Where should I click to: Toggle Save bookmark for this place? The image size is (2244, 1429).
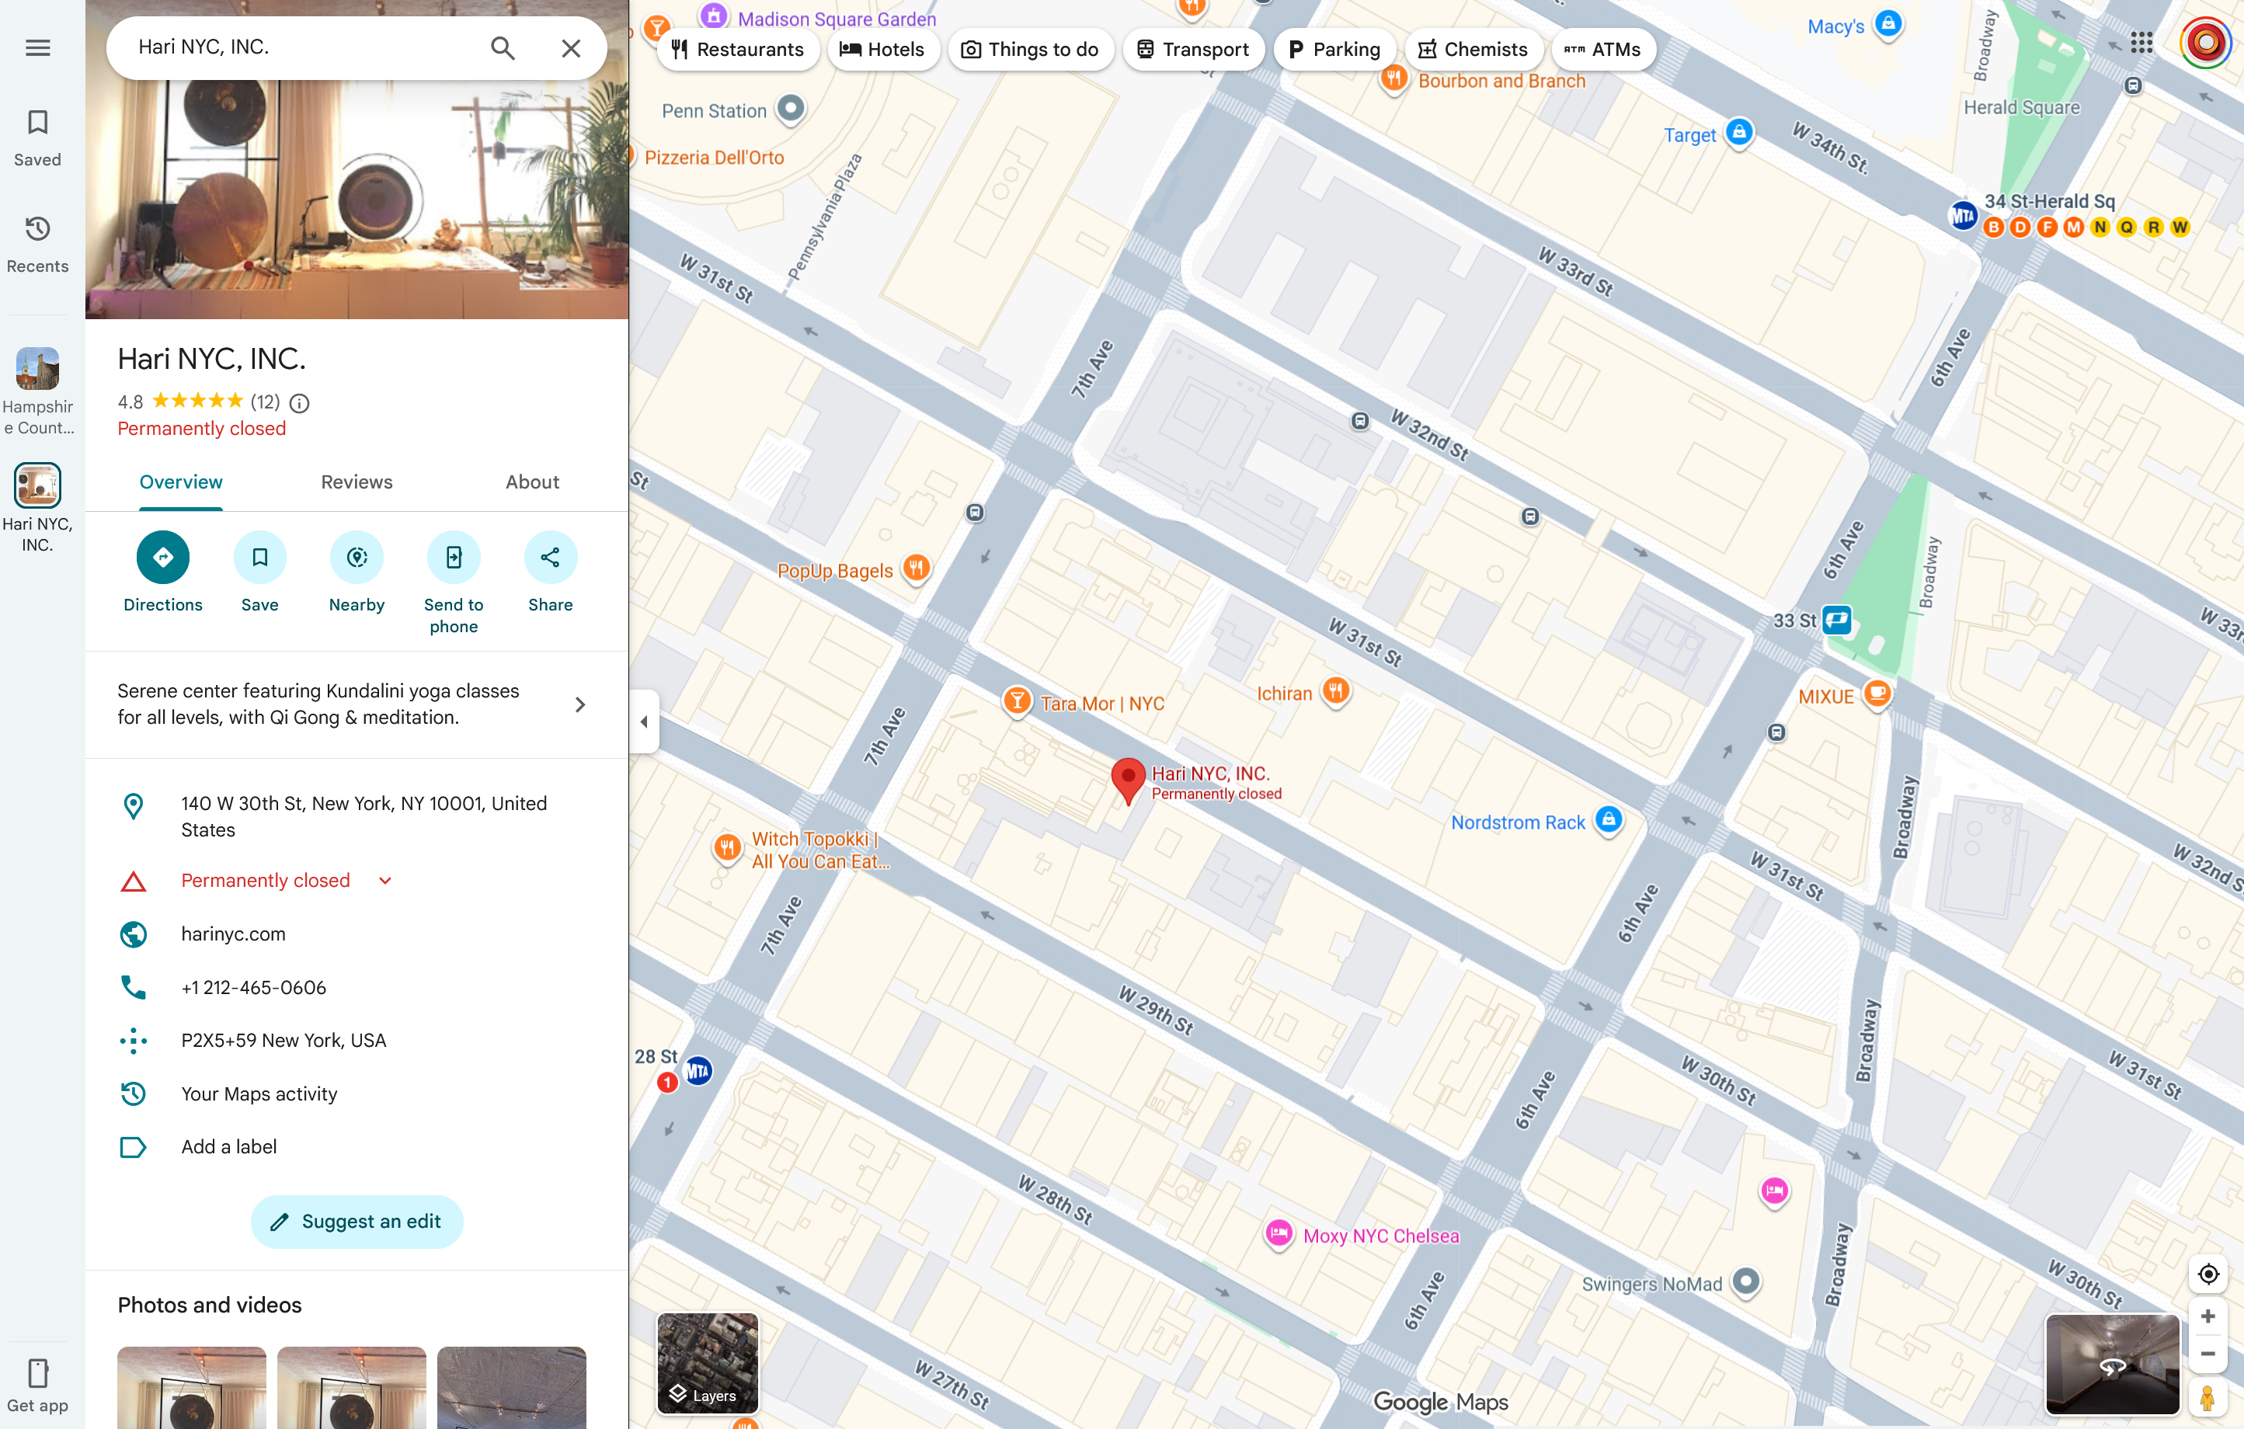tap(259, 557)
